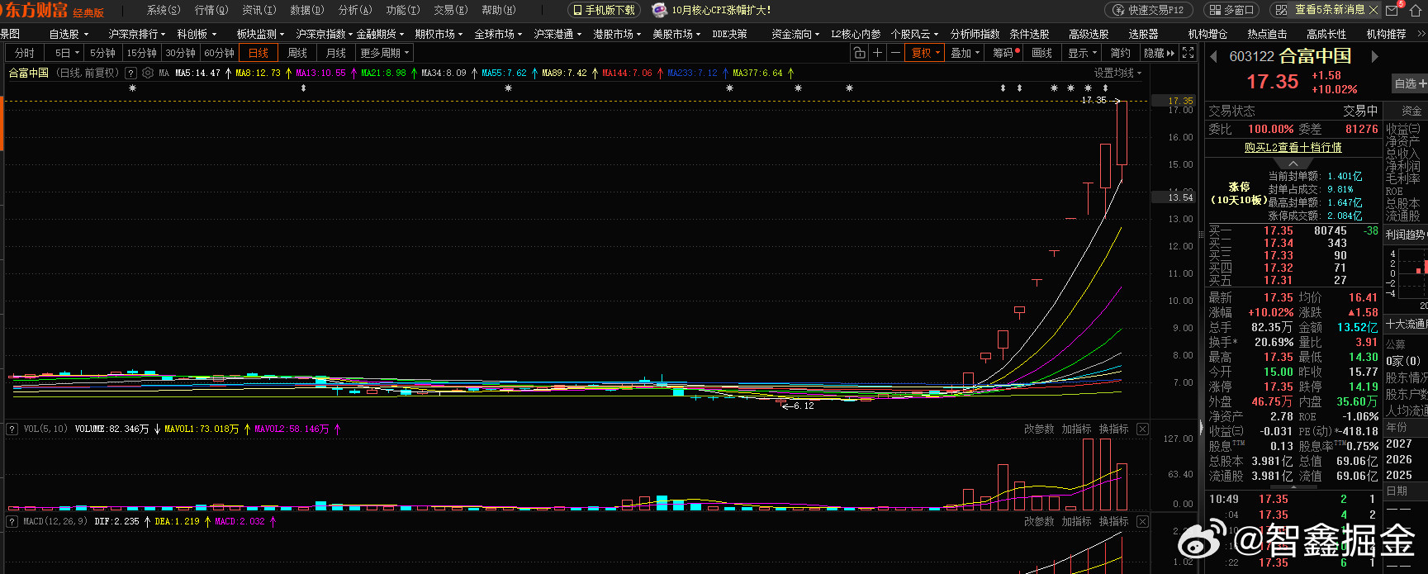This screenshot has width=1428, height=574.
Task: Close the VOL indicator panel
Action: [x=1142, y=429]
